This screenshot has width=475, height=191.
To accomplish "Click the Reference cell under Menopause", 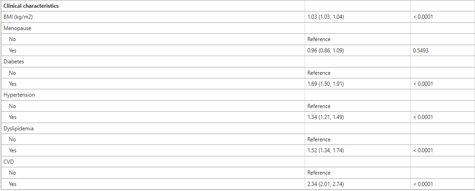I will coord(319,39).
